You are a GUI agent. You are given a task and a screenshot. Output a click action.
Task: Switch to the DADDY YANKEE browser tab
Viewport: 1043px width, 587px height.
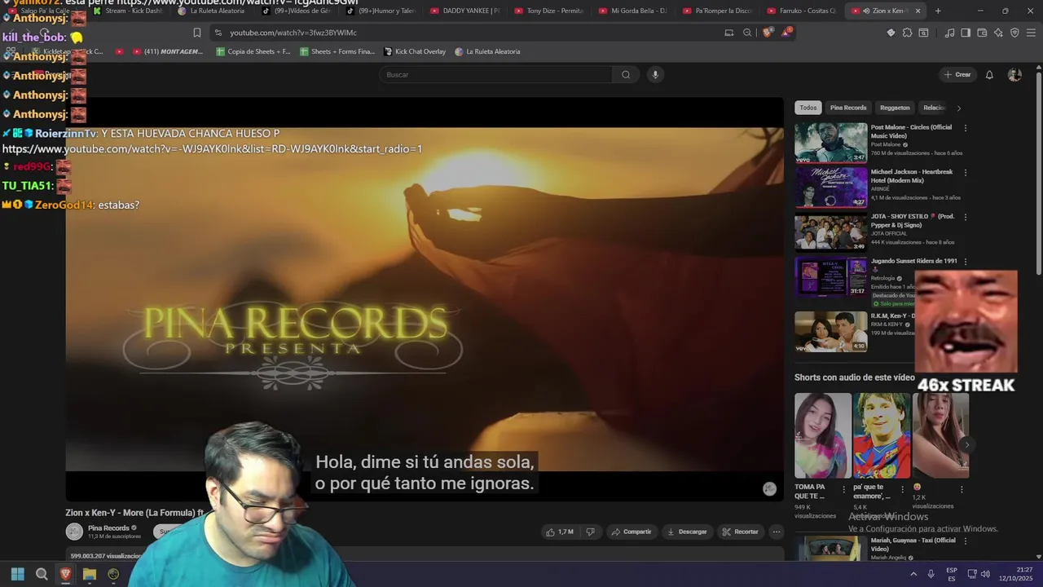point(464,11)
